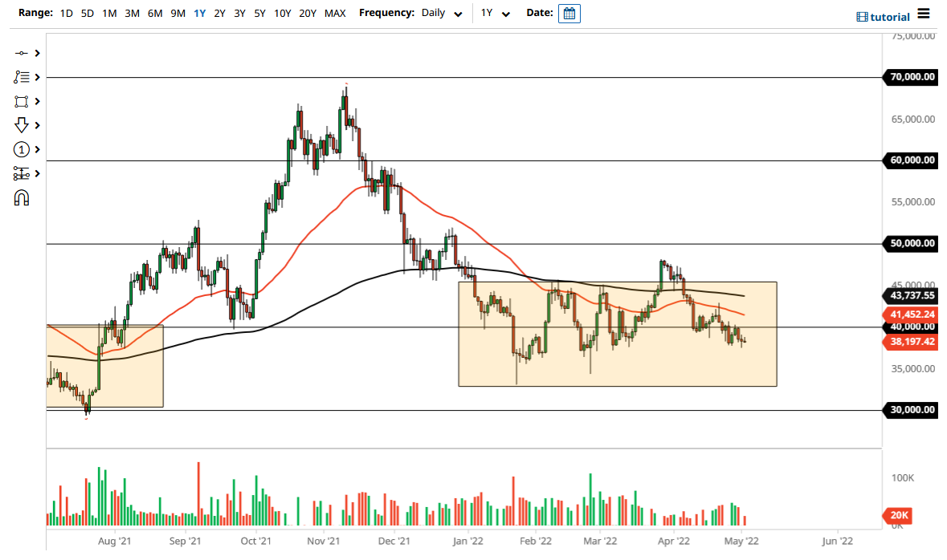Screen dimensions: 947x560
Task: Select the arrow drawing tool
Action: 22,124
